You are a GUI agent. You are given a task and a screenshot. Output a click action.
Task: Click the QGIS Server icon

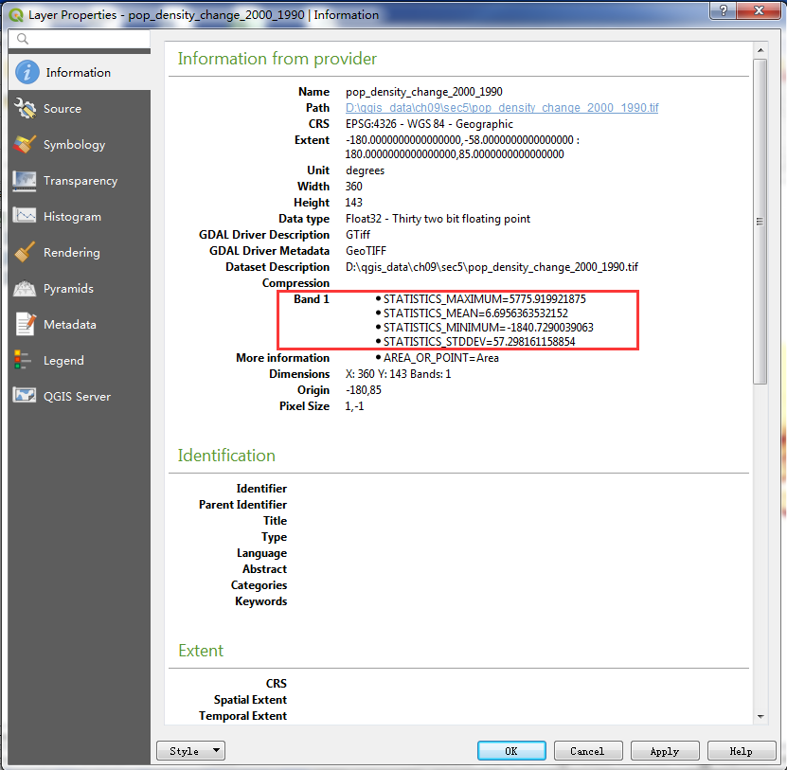click(x=25, y=396)
